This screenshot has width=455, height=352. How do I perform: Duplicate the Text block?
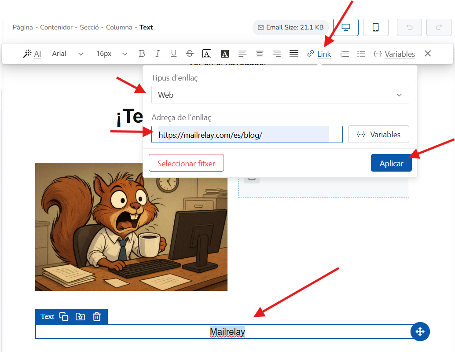[63, 316]
